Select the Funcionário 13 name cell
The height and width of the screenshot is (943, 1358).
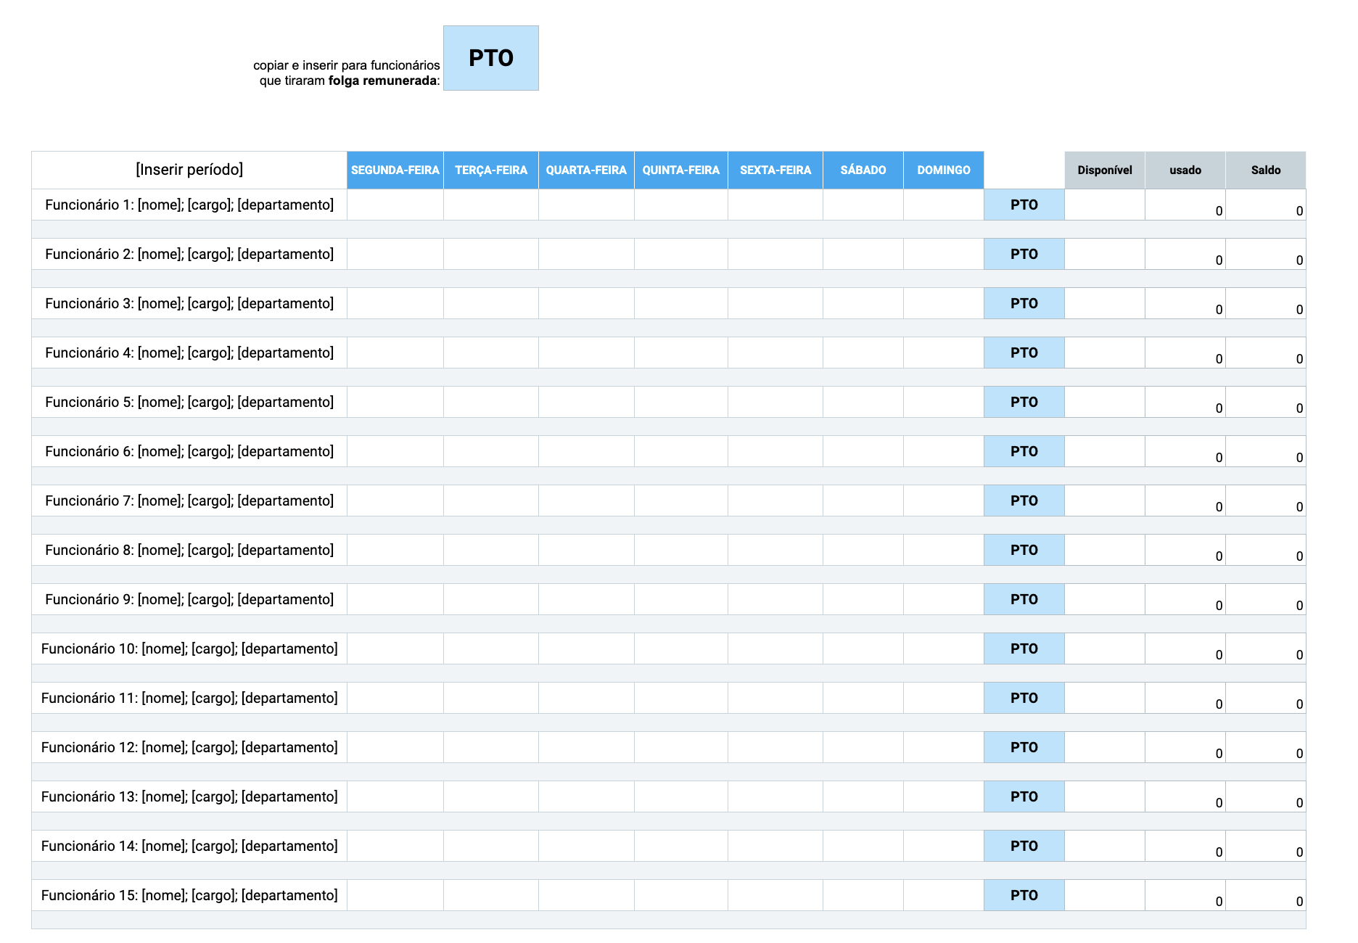click(x=189, y=796)
